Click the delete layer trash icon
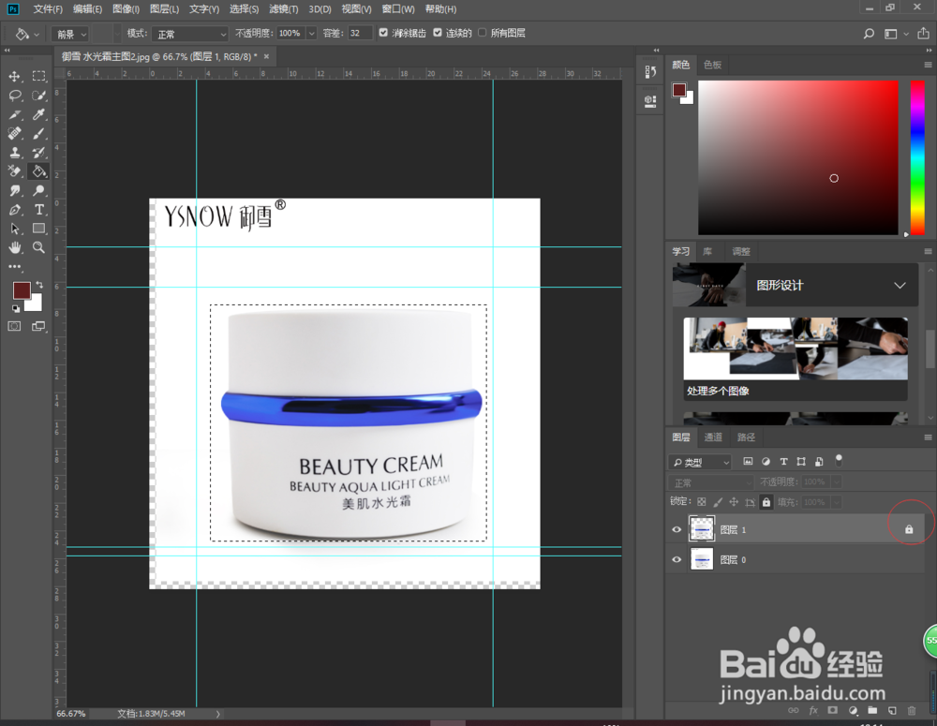This screenshot has width=937, height=726. coord(912,710)
